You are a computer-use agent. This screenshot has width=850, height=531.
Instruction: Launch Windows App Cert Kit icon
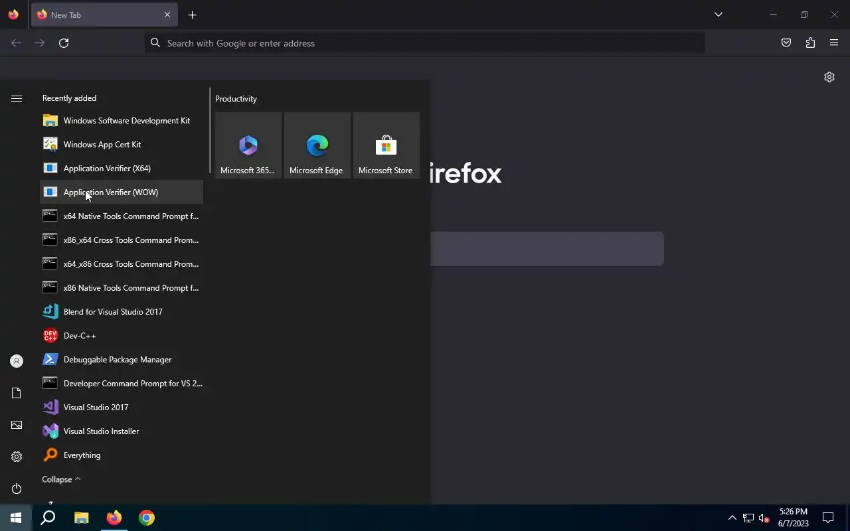50,145
